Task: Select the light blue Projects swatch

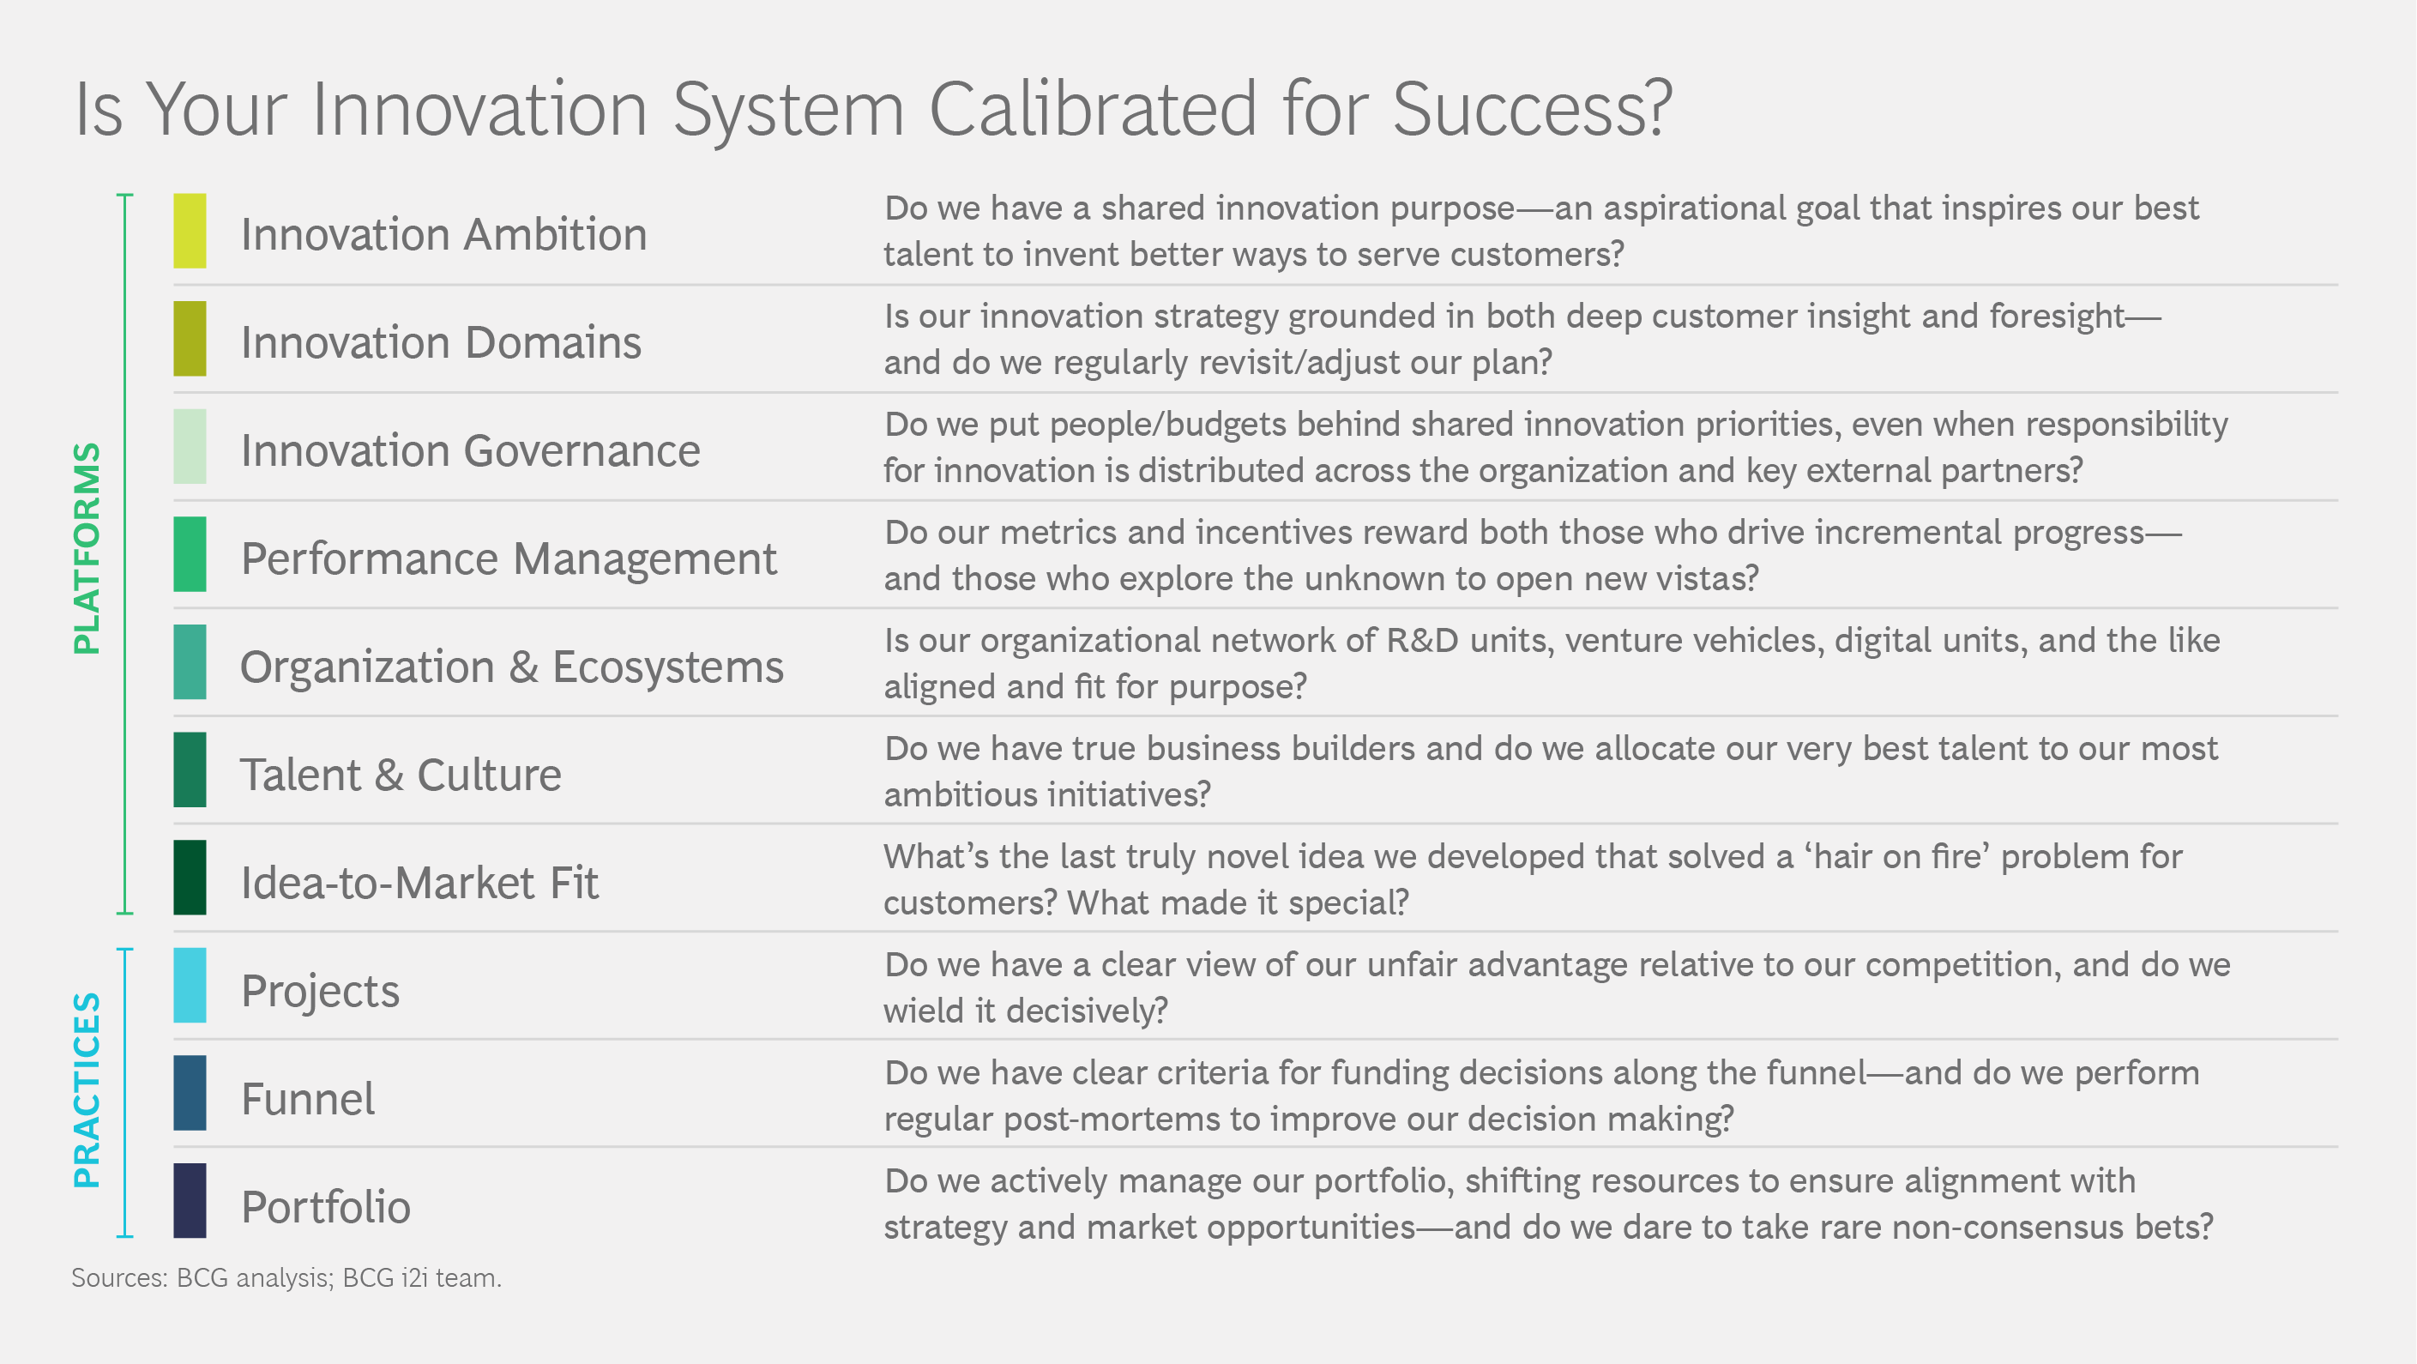Action: pyautogui.click(x=190, y=986)
